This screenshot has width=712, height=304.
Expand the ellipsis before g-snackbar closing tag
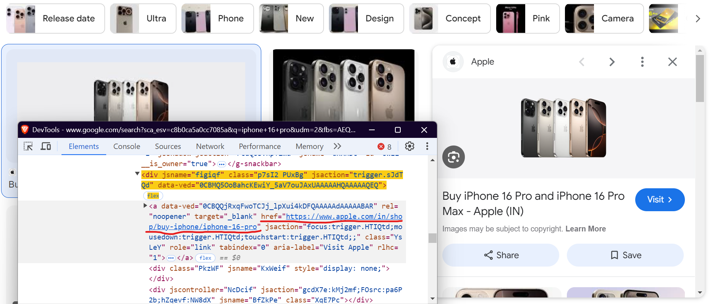(222, 164)
